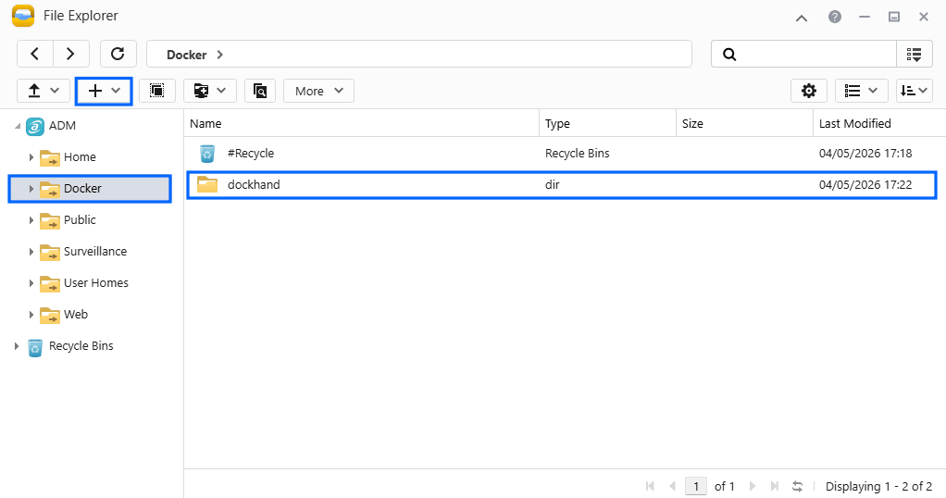Open the view mode list dropdown
946x498 pixels.
pos(861,91)
